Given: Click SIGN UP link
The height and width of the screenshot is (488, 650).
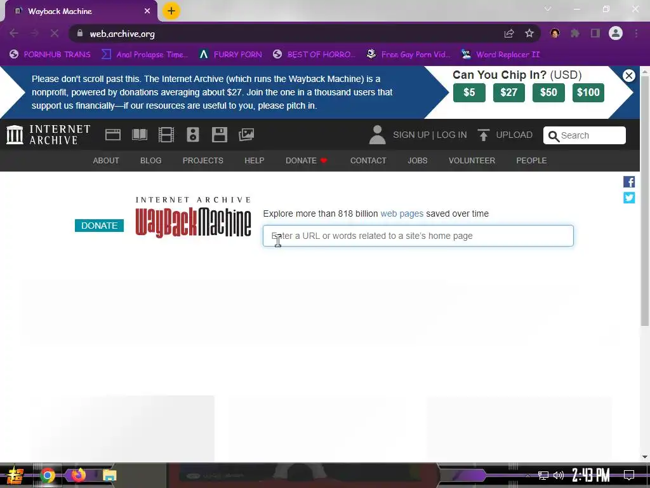Looking at the screenshot, I should click(x=411, y=135).
